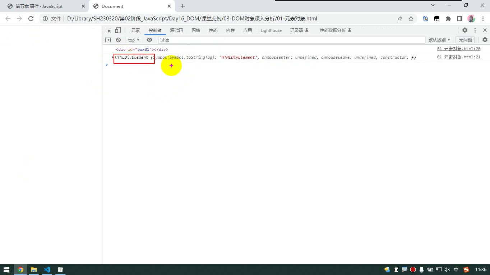The height and width of the screenshot is (275, 490).
Task: Toggle the device toolbar icon in DevTools
Action: tap(118, 30)
